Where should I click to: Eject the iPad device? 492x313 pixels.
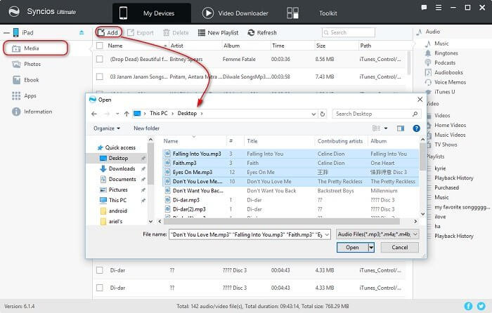click(82, 32)
